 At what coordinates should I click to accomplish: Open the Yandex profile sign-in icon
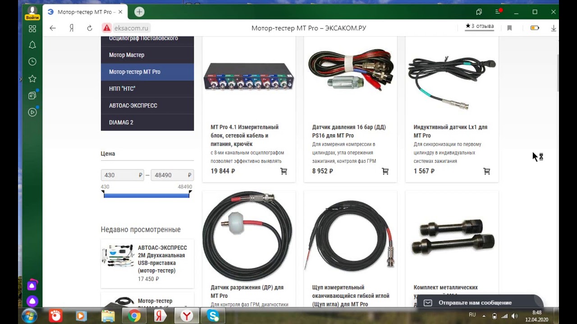click(32, 13)
